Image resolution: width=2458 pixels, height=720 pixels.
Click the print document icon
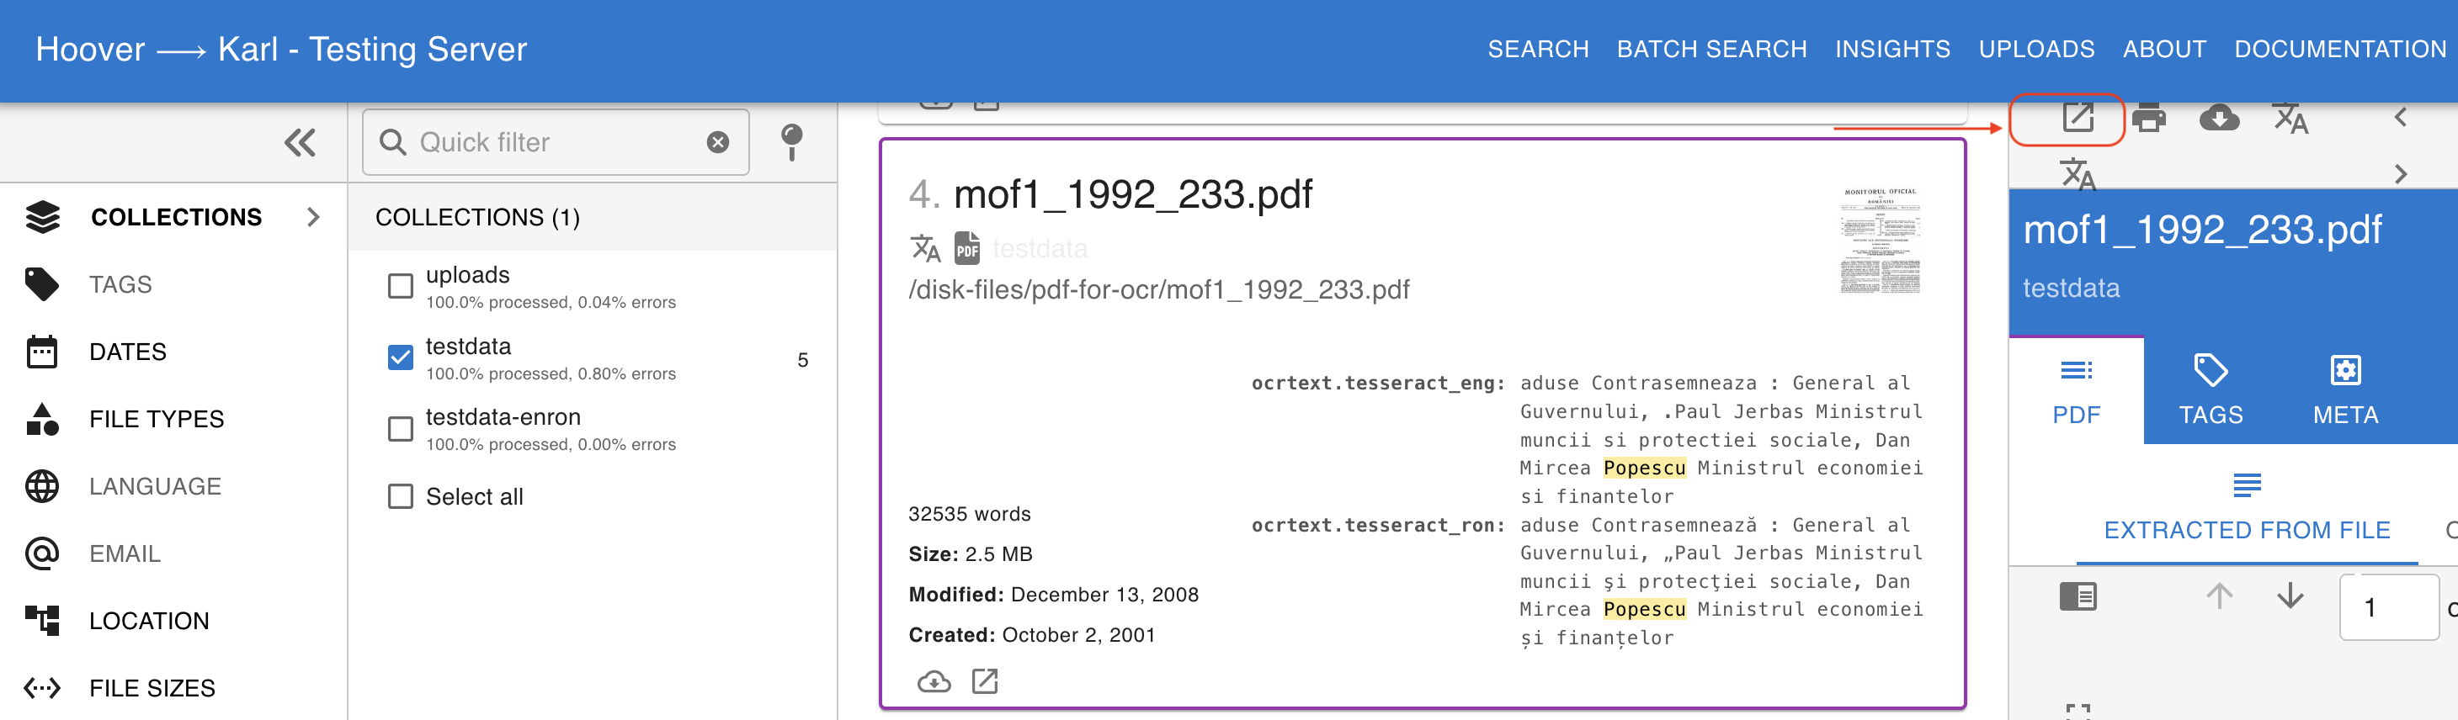(x=2148, y=119)
